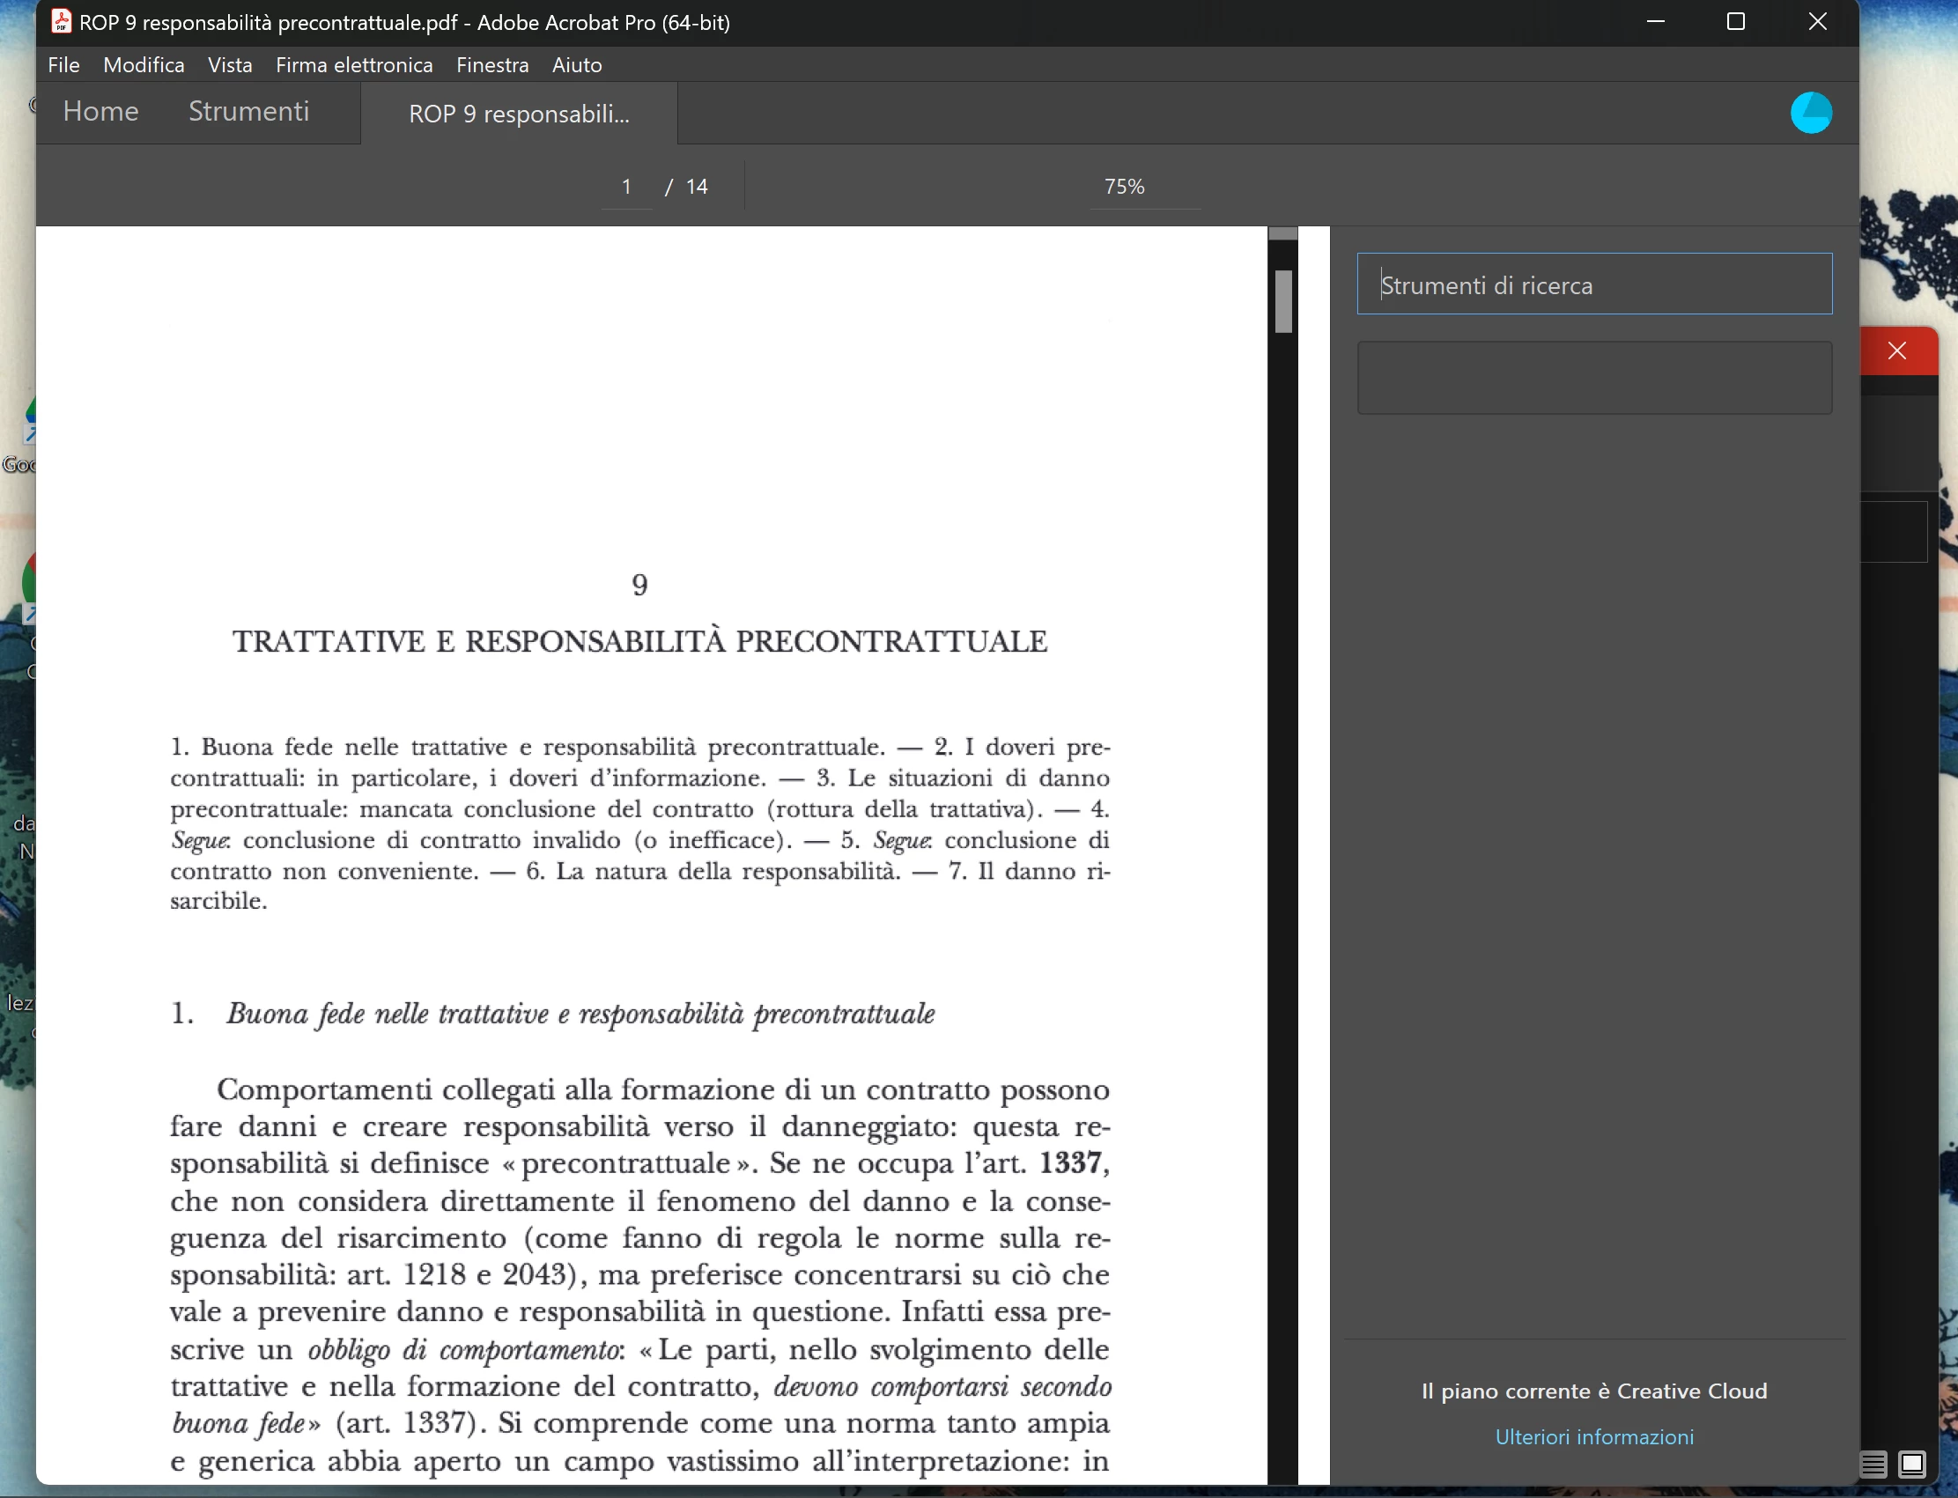Minimize the Acrobat Pro window

tap(1656, 21)
